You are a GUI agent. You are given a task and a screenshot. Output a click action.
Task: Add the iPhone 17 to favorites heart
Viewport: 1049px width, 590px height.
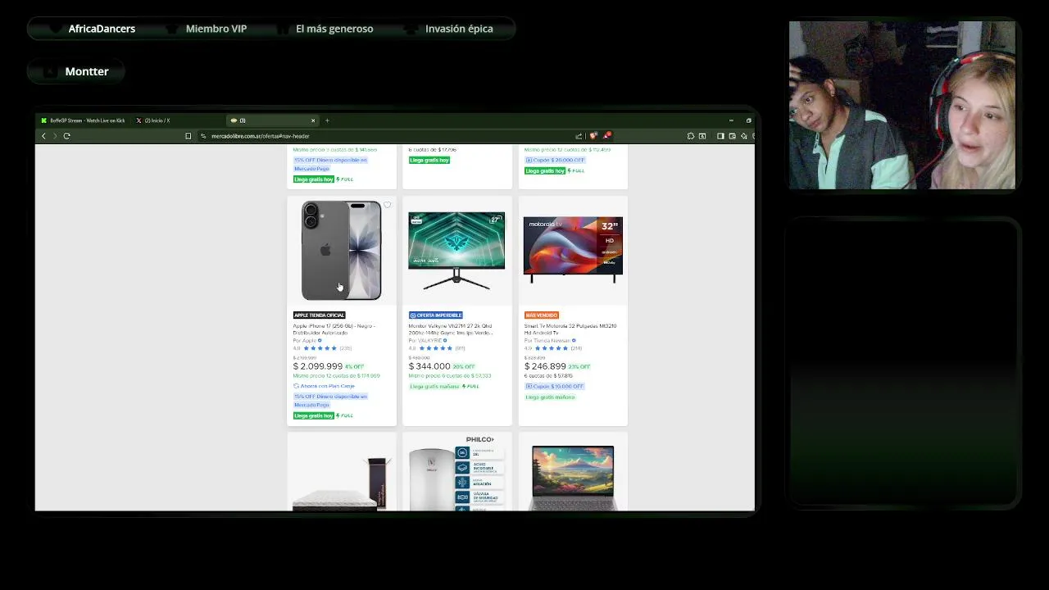387,205
